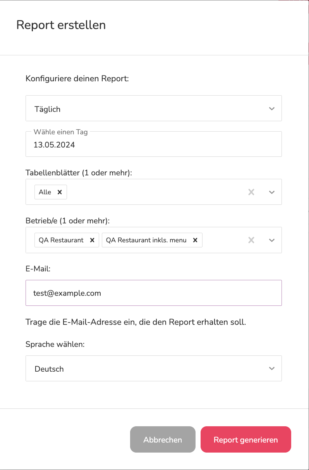Select the QA Restaurant chip label

pos(61,240)
